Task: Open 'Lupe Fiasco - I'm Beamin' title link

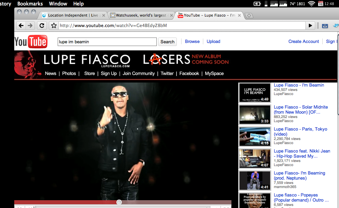Action: coord(299,85)
